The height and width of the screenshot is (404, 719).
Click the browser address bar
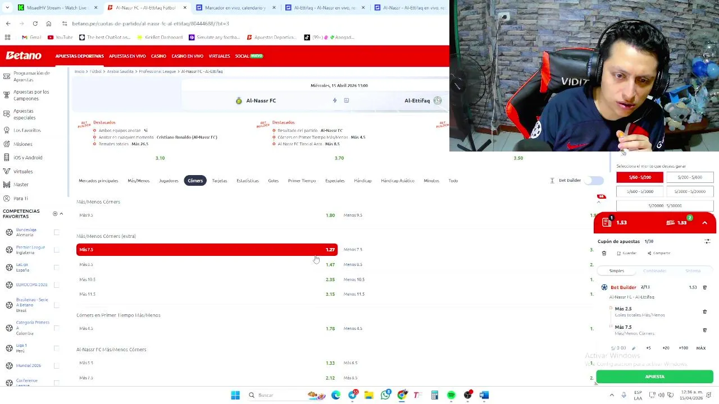coord(253,24)
